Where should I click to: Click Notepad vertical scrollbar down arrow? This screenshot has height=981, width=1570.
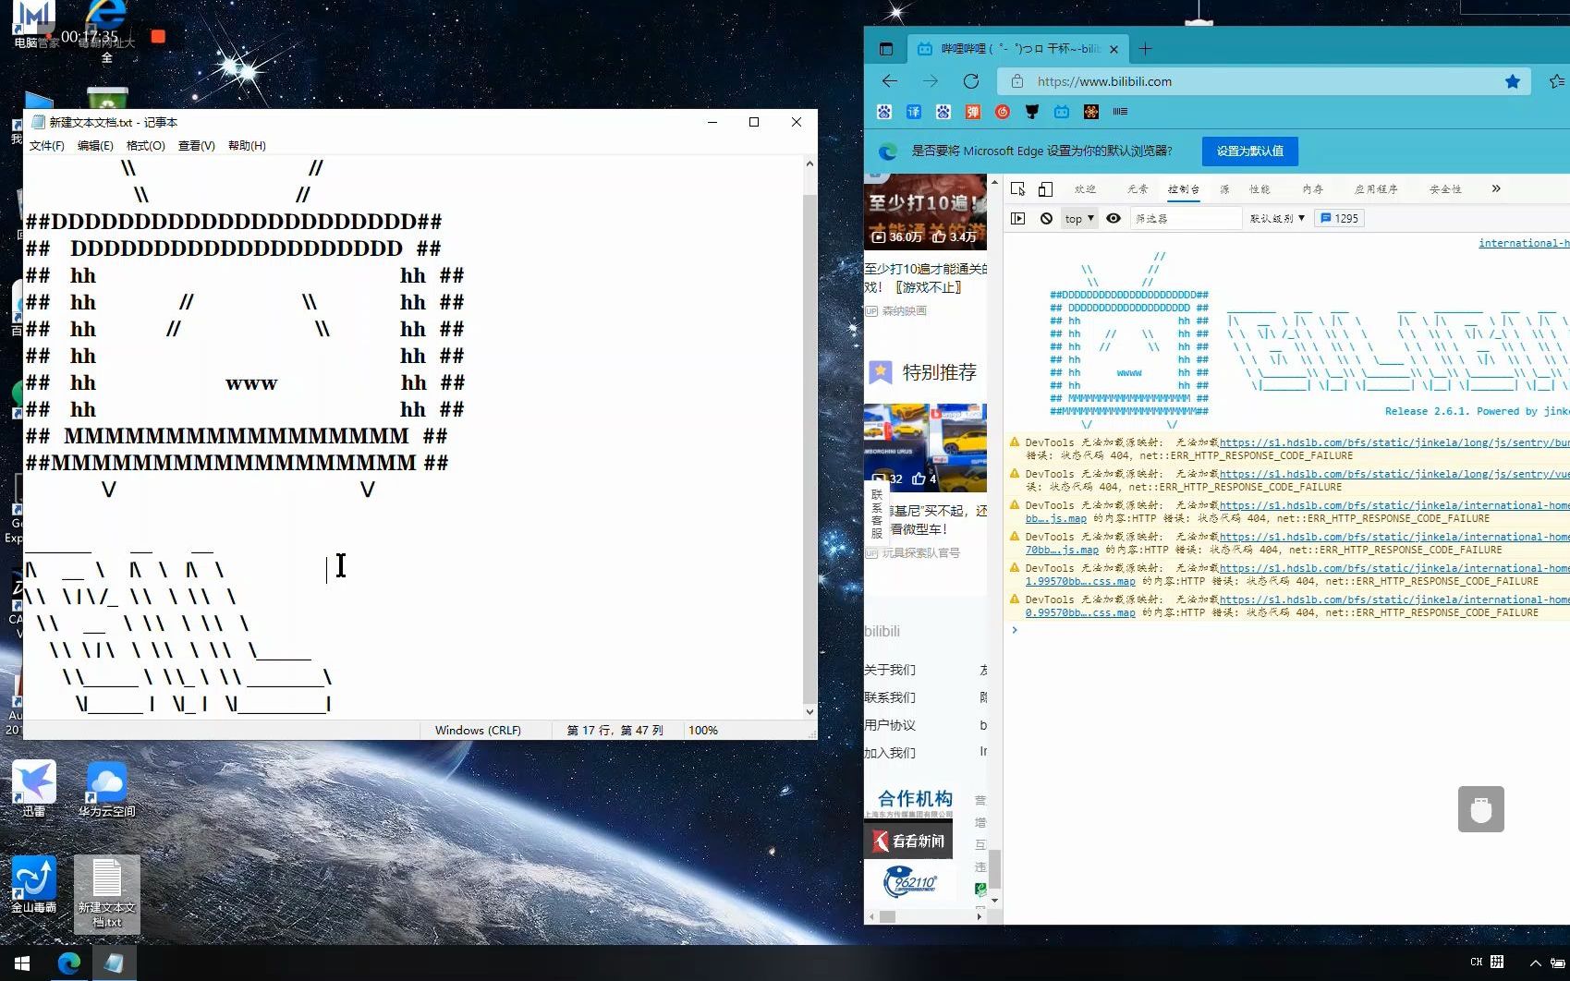809,711
